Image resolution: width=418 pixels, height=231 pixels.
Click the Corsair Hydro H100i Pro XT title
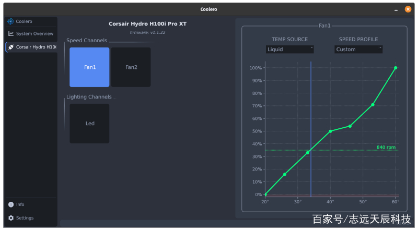click(x=147, y=23)
